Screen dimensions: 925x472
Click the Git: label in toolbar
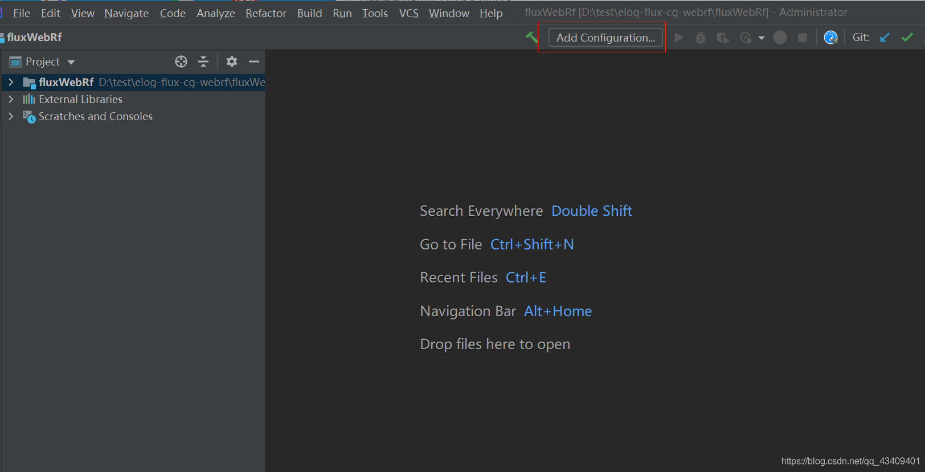click(x=861, y=38)
